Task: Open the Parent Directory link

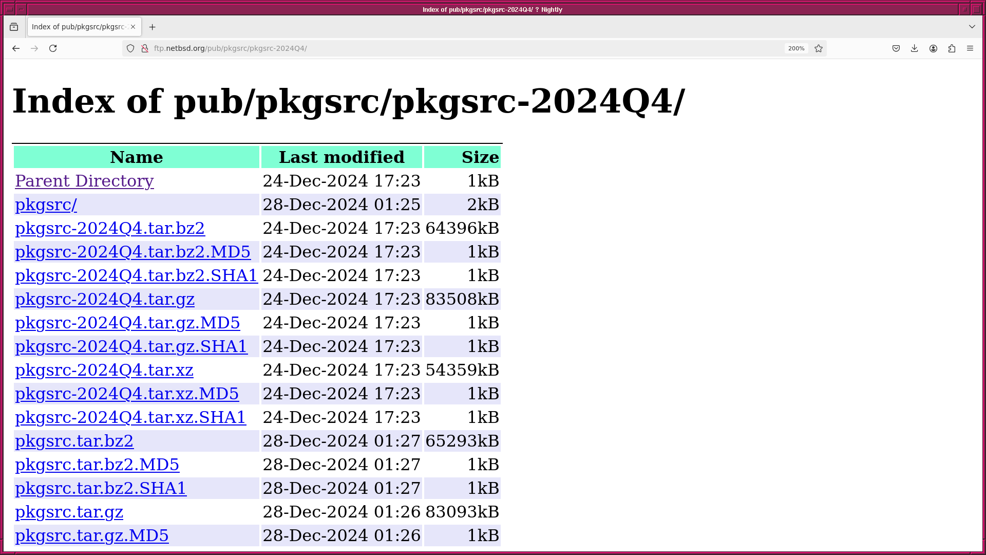Action: (84, 181)
